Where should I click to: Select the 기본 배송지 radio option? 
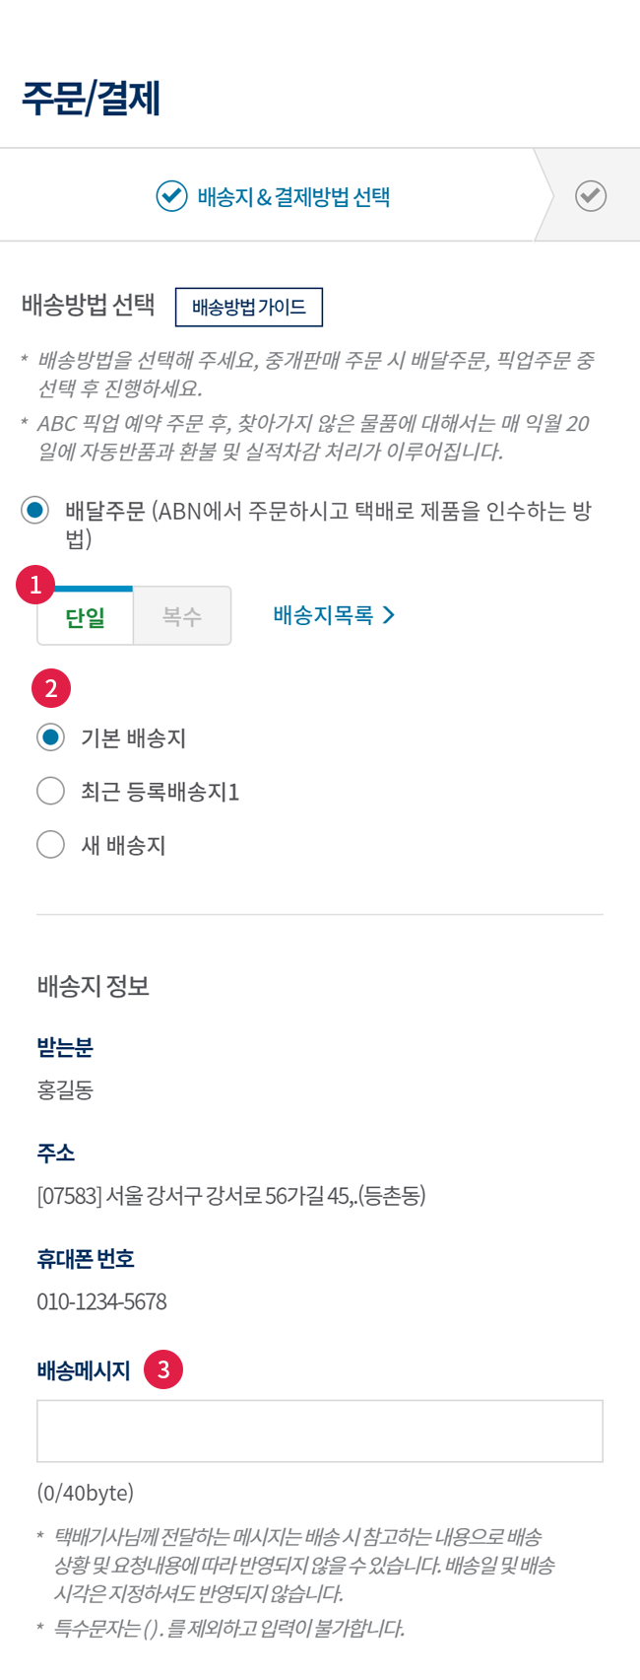[51, 737]
